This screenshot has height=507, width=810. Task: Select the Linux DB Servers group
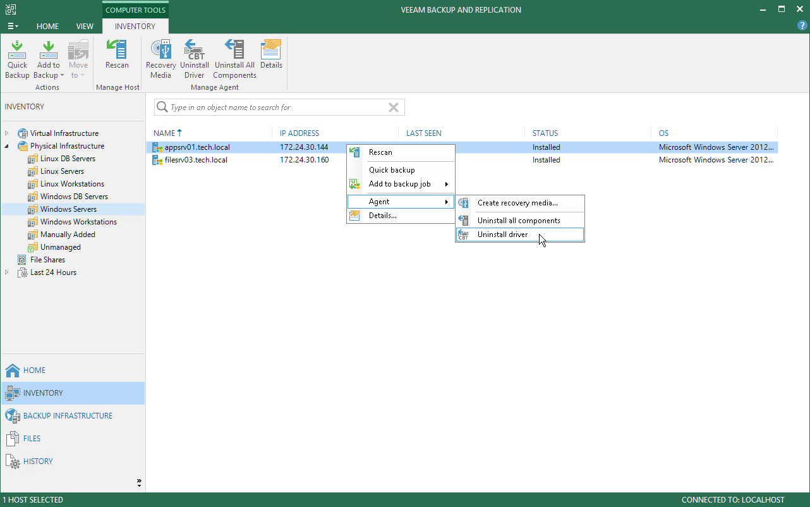(68, 159)
